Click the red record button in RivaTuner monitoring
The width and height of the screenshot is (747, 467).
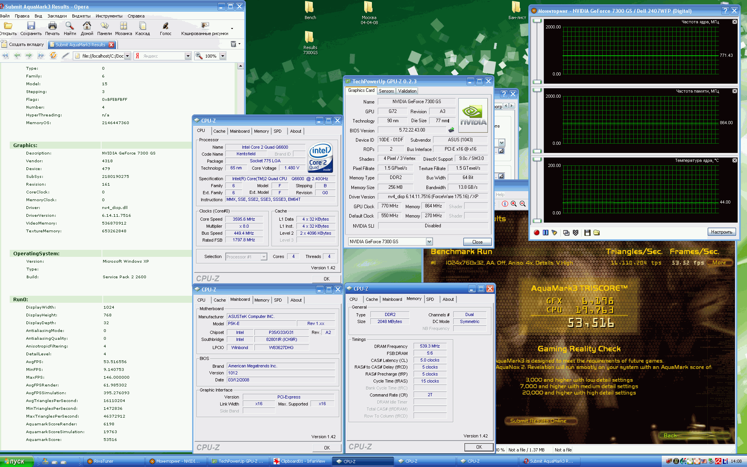[537, 232]
